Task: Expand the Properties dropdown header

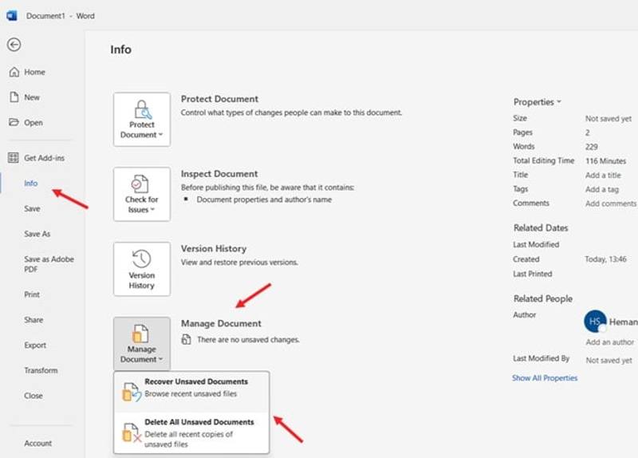Action: (x=537, y=102)
